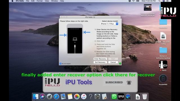Screen dimensions: 180x101
Task: Select the checkra1n desktop folder
Action: pos(163,22)
